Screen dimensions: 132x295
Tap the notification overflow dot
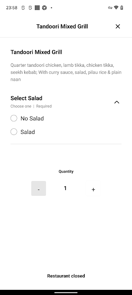tap(51, 8)
